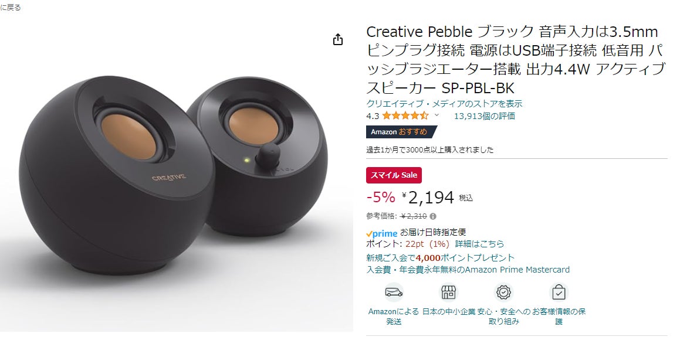Viewport: 680px width, 340px height.
Task: Expand the rating breakdown chevron
Action: 437,115
